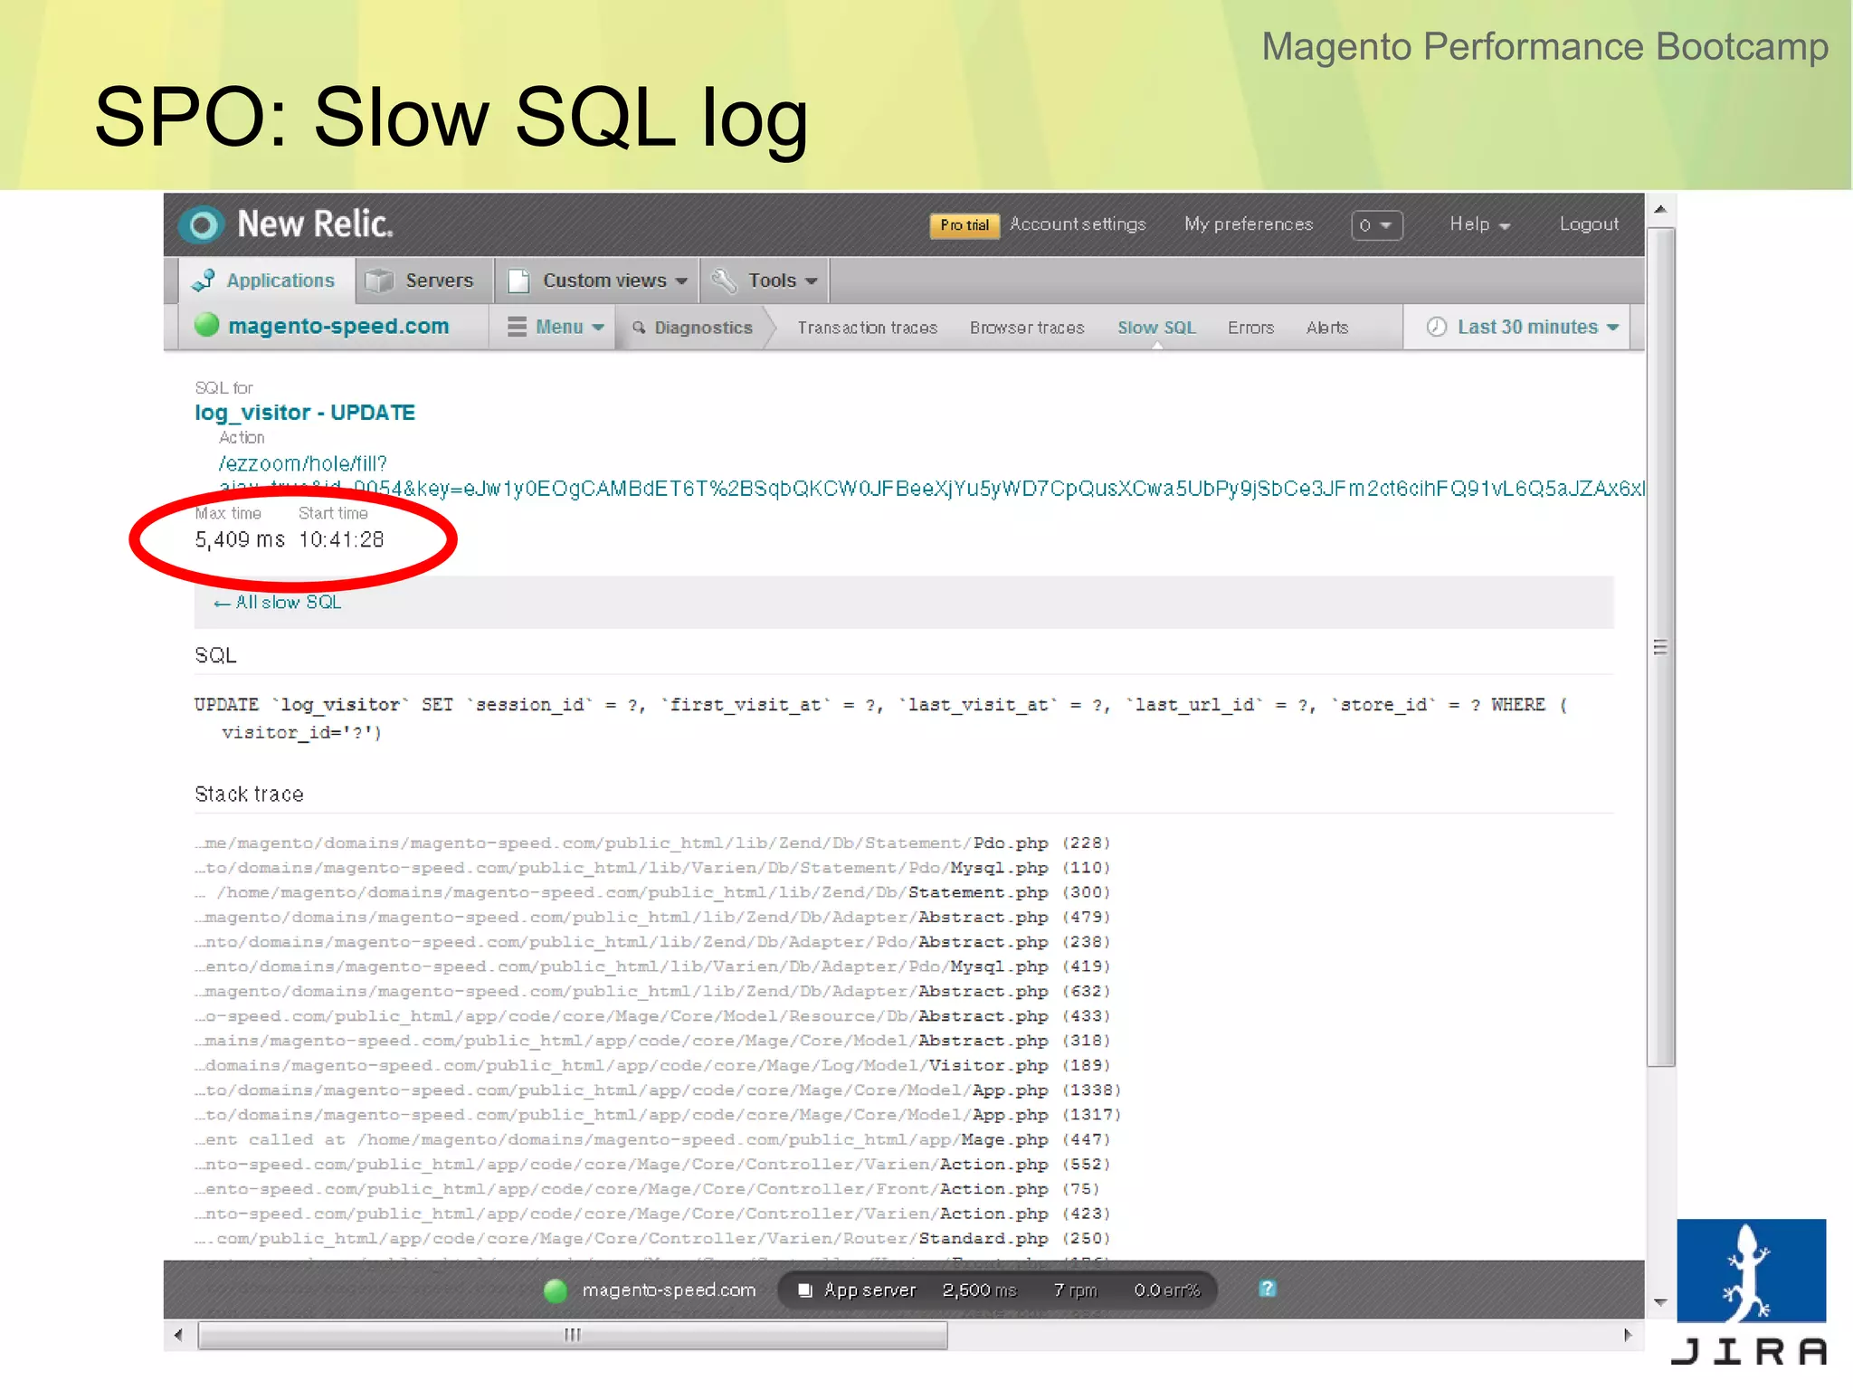Screen dimensions: 1853x1390
Task: Click the footer magento-speed.com status dot
Action: click(x=556, y=1290)
